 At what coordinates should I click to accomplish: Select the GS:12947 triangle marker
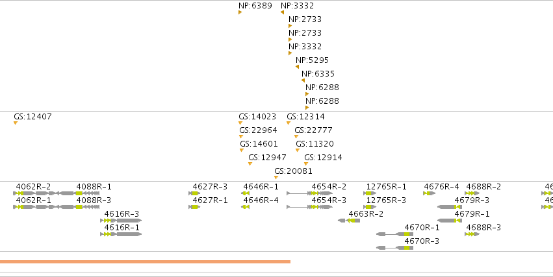click(x=250, y=163)
